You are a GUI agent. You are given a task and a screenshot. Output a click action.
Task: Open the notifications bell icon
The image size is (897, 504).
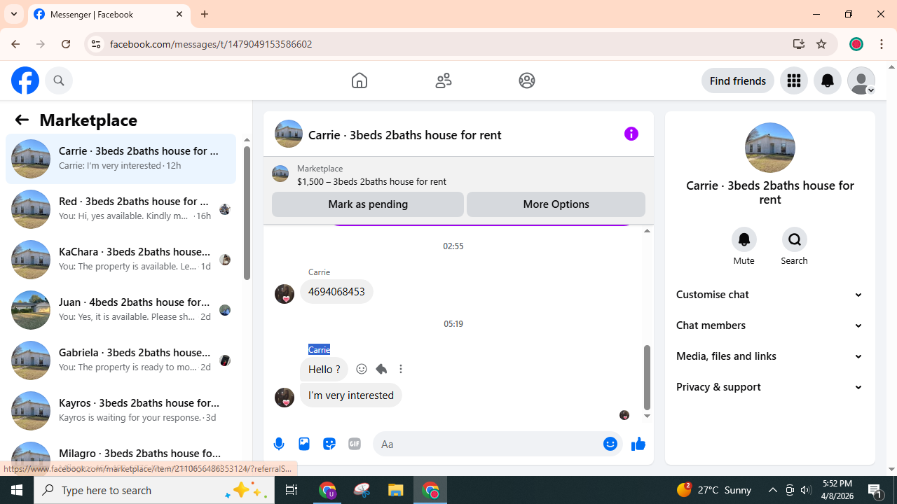[828, 80]
